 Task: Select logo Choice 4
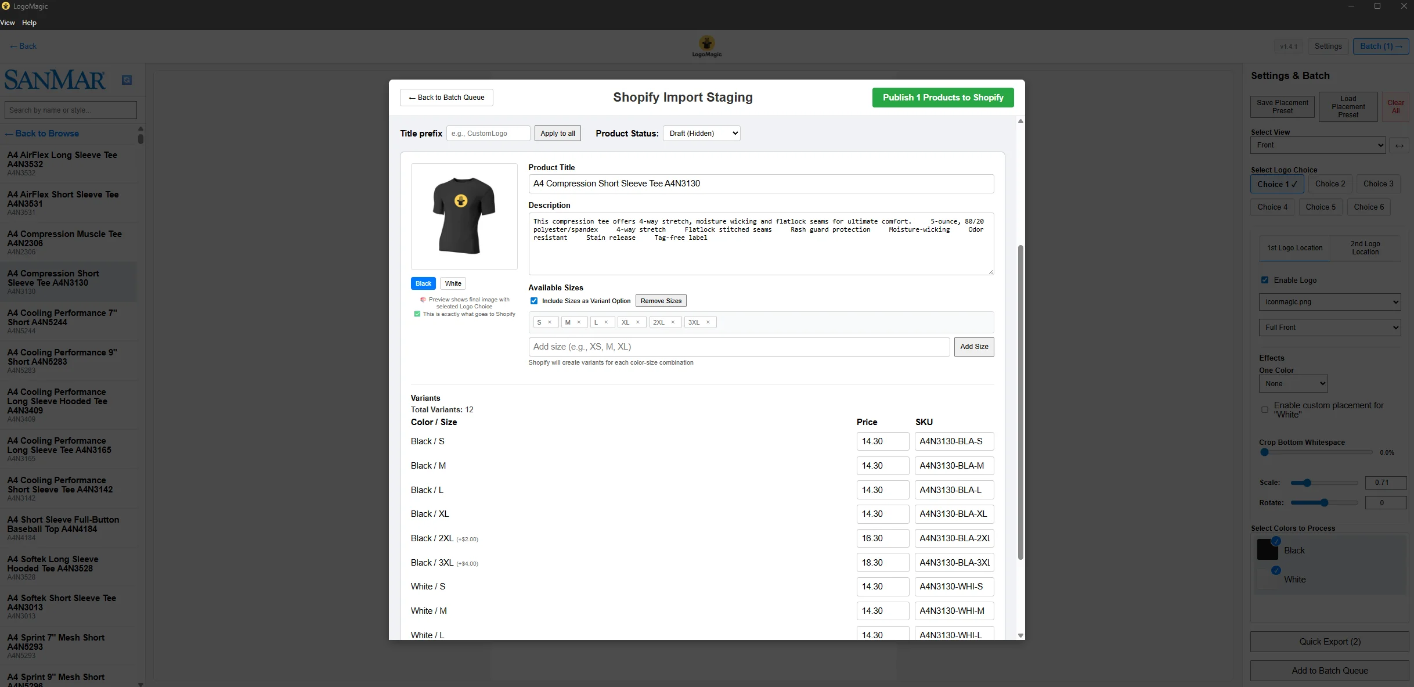pyautogui.click(x=1272, y=207)
